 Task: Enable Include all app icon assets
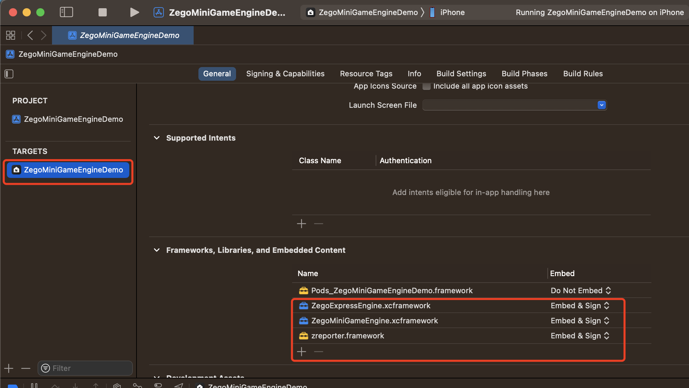point(426,86)
